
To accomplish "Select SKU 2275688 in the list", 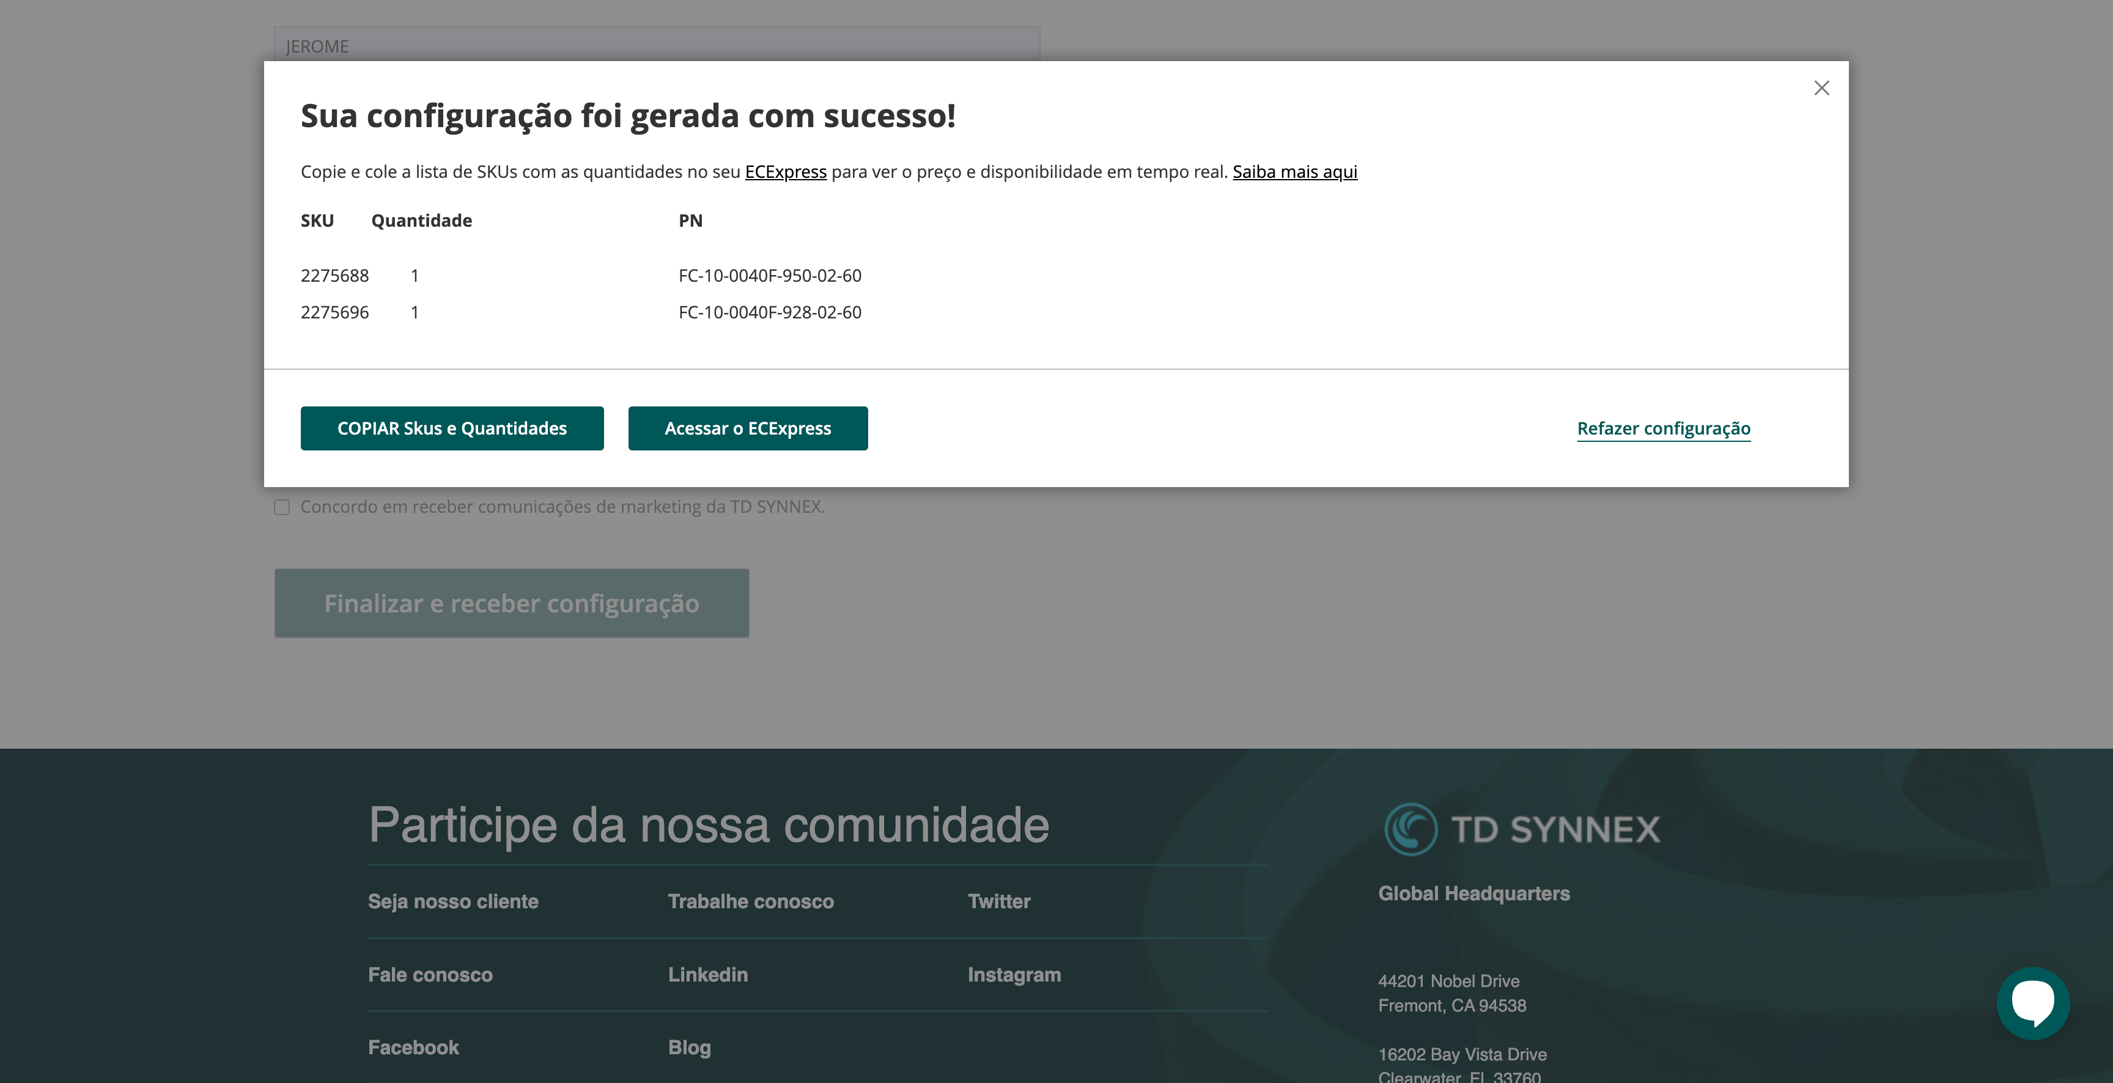I will (x=334, y=276).
